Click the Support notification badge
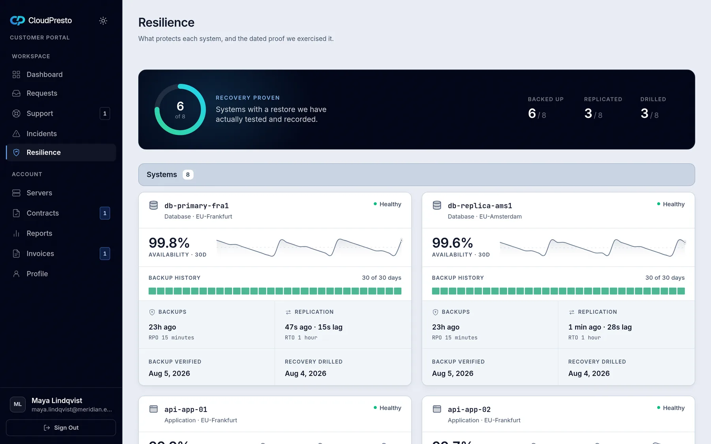 tap(105, 114)
